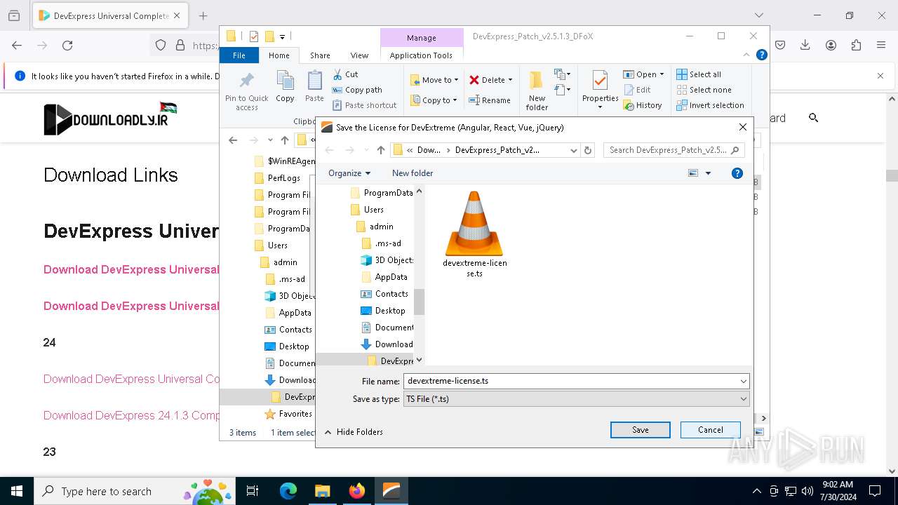Open the Copy to dropdown
Viewport: 898px width, 505px height.
(x=434, y=100)
